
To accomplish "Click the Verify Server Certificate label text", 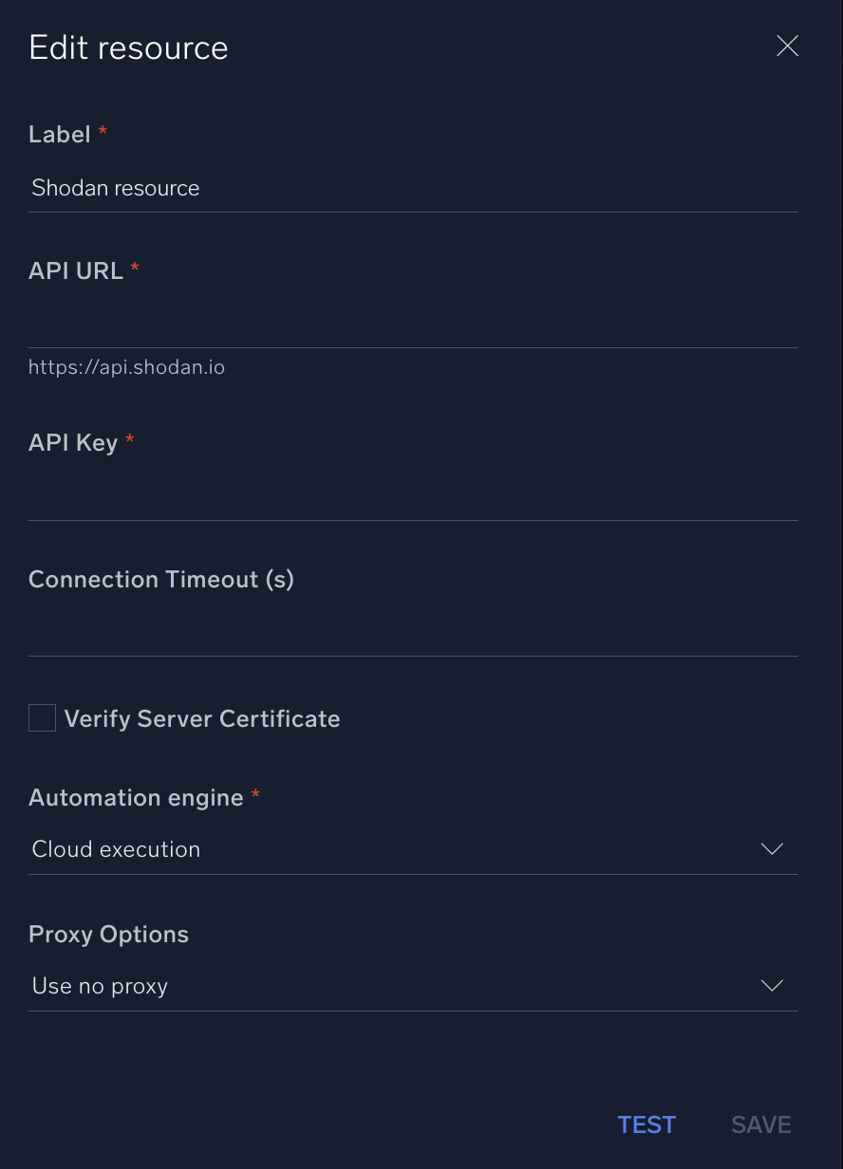I will coord(202,718).
